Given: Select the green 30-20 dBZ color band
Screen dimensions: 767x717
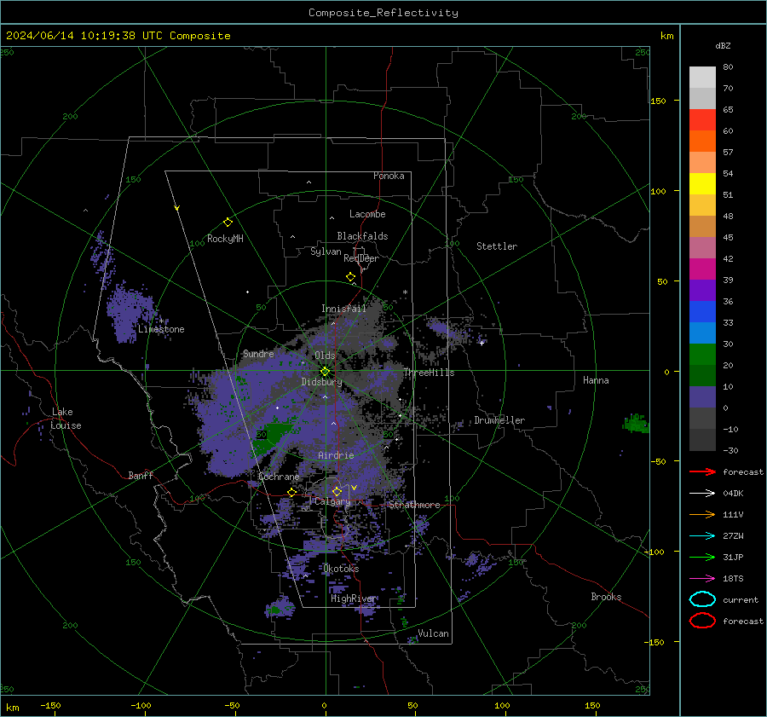Looking at the screenshot, I should [x=702, y=354].
